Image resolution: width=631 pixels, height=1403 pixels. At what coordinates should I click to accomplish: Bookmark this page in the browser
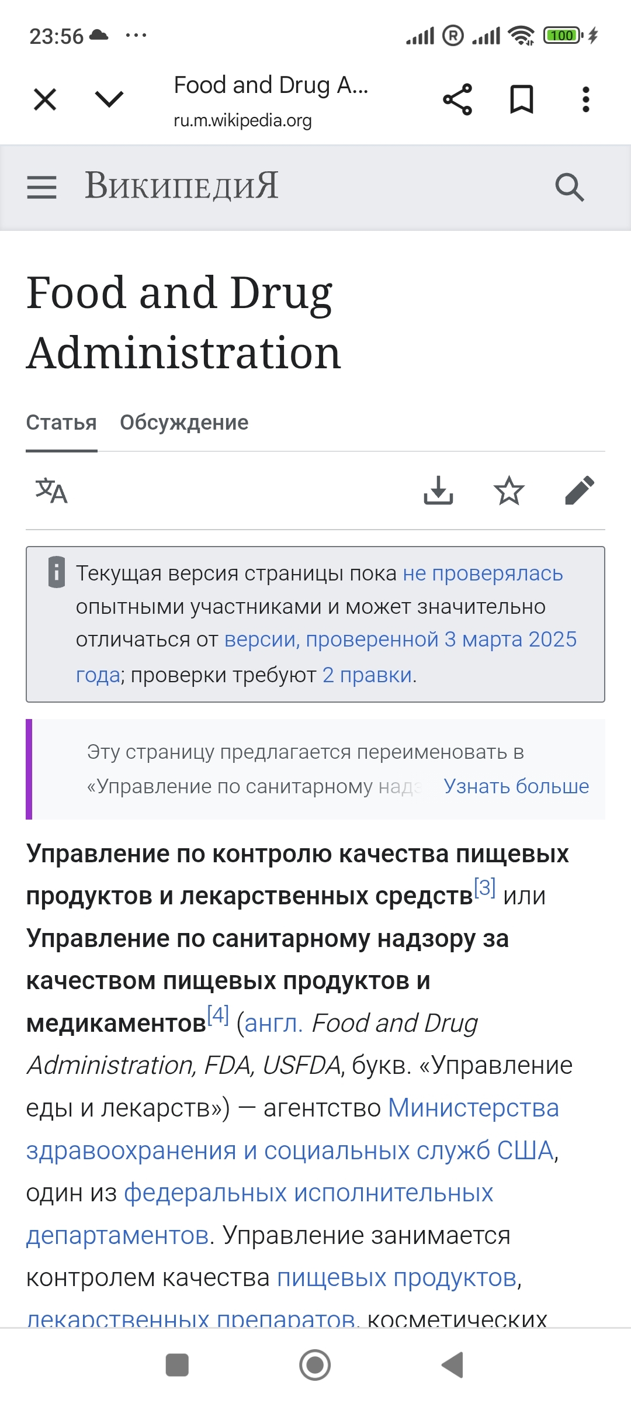[522, 99]
